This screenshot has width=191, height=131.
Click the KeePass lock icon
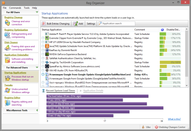pos(47,50)
